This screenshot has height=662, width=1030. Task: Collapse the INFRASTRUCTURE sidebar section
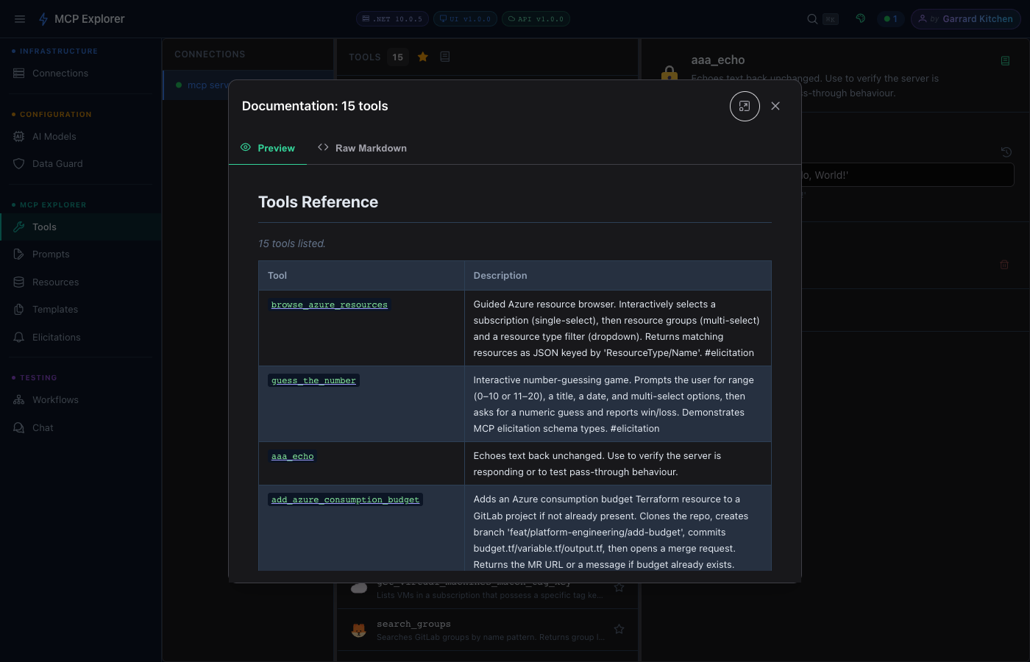point(53,51)
